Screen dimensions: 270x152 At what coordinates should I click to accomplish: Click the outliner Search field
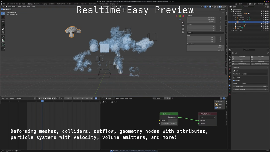(x=248, y=6)
